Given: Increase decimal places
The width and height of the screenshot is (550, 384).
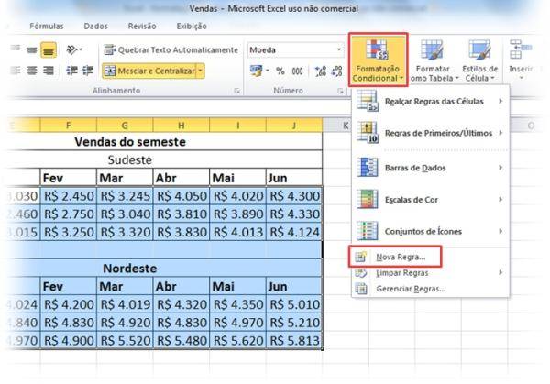Looking at the screenshot, I should 321,71.
